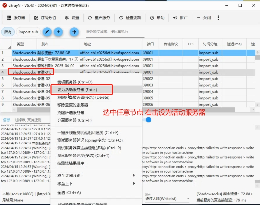Click the blue plus add group button
The image size is (260, 205).
[x=58, y=32]
